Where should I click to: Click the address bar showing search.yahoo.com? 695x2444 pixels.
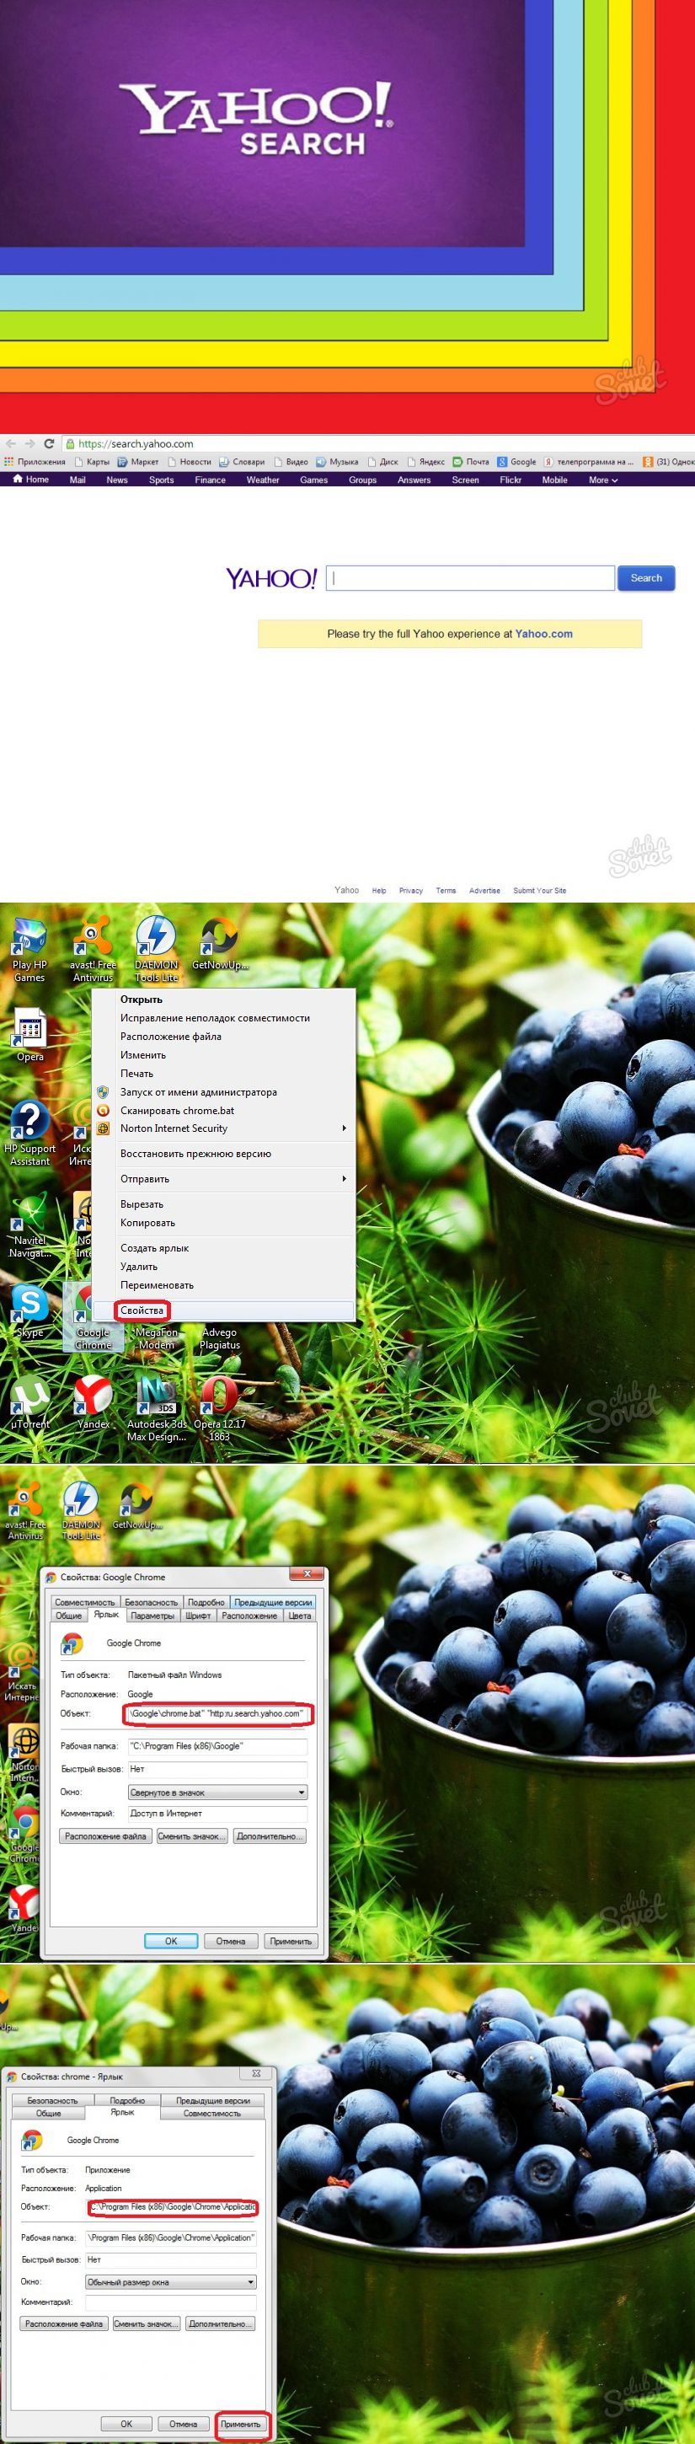click(379, 443)
